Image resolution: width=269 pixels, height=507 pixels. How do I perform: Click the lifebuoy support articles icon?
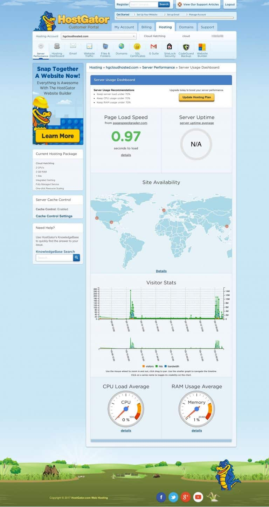click(x=180, y=5)
